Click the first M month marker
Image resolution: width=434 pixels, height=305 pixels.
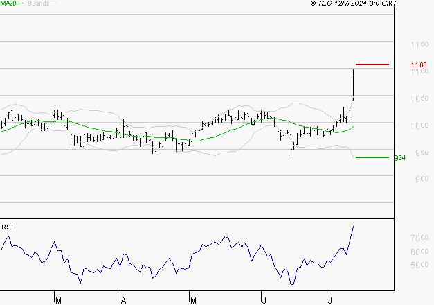pos(58,301)
